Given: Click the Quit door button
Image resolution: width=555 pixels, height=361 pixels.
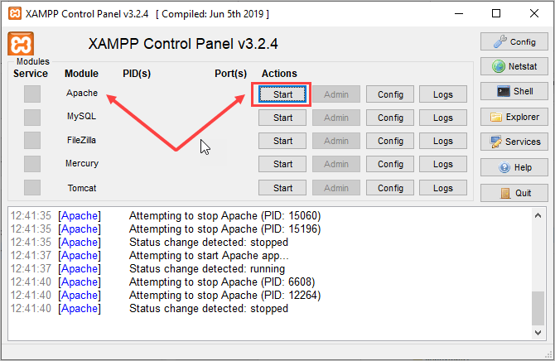Looking at the screenshot, I should 514,193.
